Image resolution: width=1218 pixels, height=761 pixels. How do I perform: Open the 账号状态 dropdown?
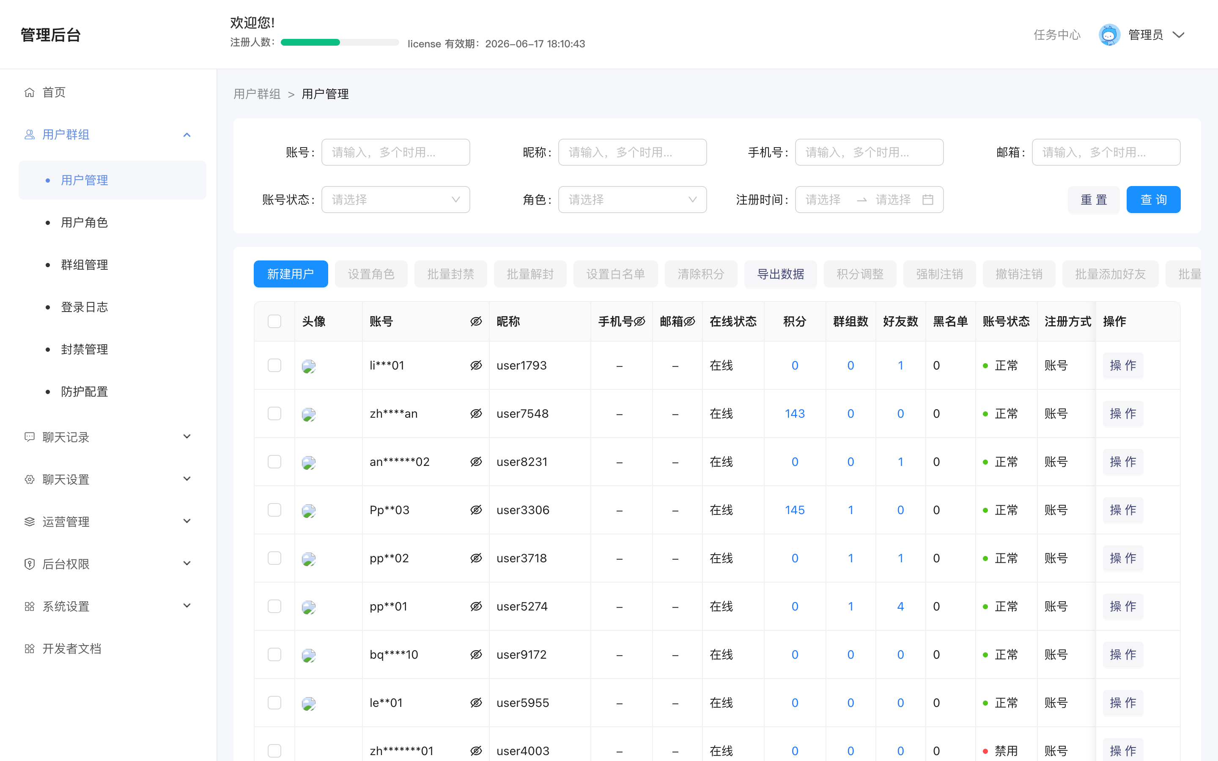click(395, 200)
